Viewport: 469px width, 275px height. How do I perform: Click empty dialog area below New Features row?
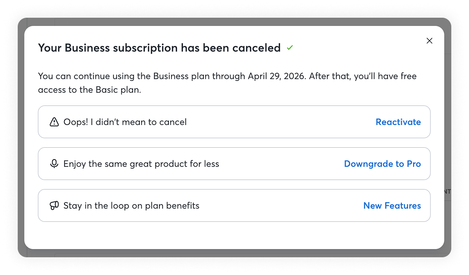(x=234, y=235)
